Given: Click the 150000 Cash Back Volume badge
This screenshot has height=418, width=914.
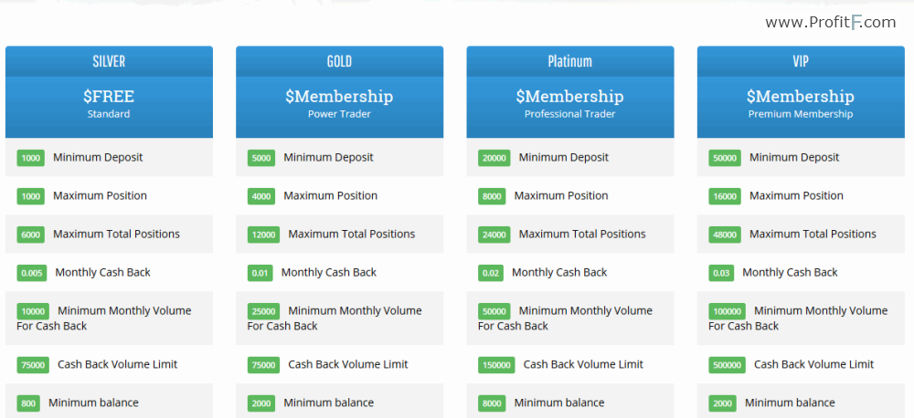Looking at the screenshot, I should point(496,365).
